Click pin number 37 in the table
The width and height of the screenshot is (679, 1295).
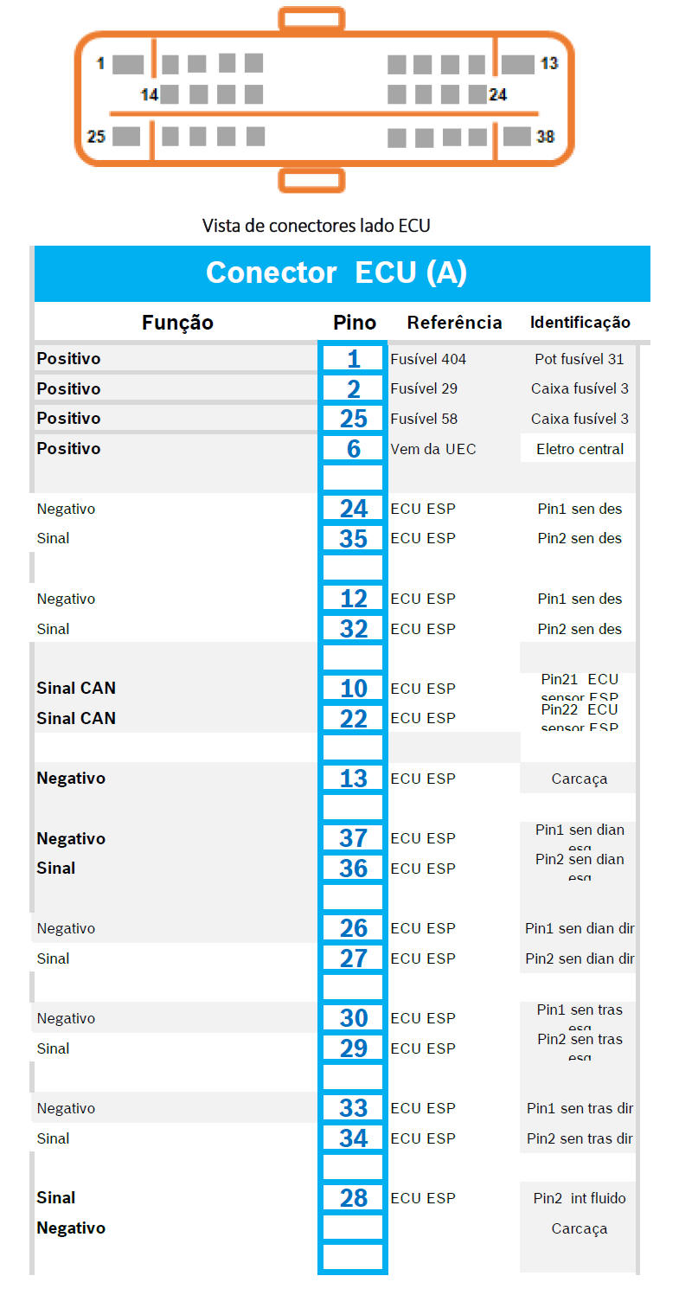tap(353, 838)
